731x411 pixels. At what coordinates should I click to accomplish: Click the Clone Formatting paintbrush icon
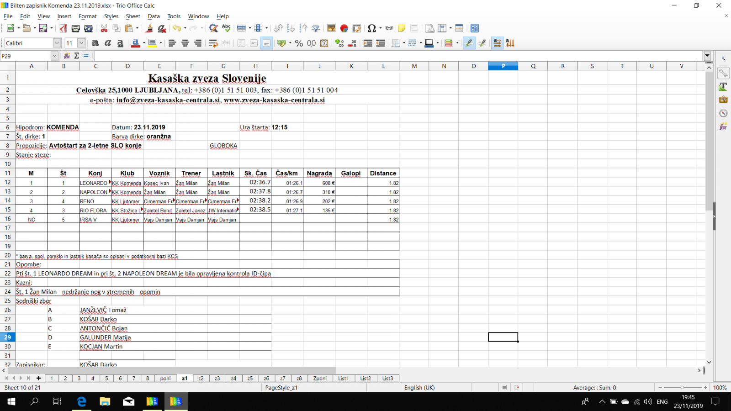tap(149, 28)
